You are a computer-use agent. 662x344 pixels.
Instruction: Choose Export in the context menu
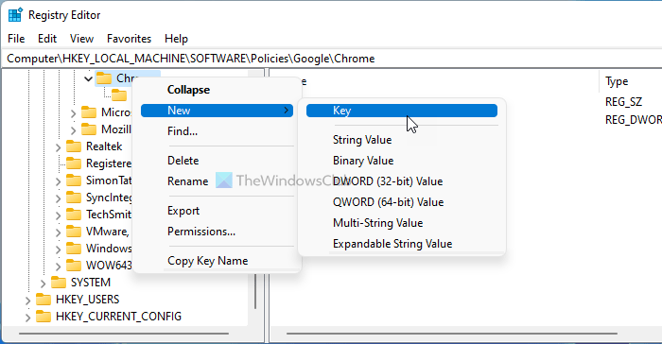217,211
